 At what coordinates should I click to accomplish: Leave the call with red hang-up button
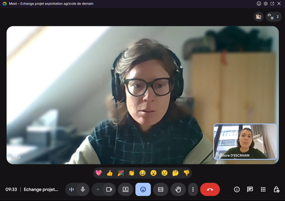[210, 189]
